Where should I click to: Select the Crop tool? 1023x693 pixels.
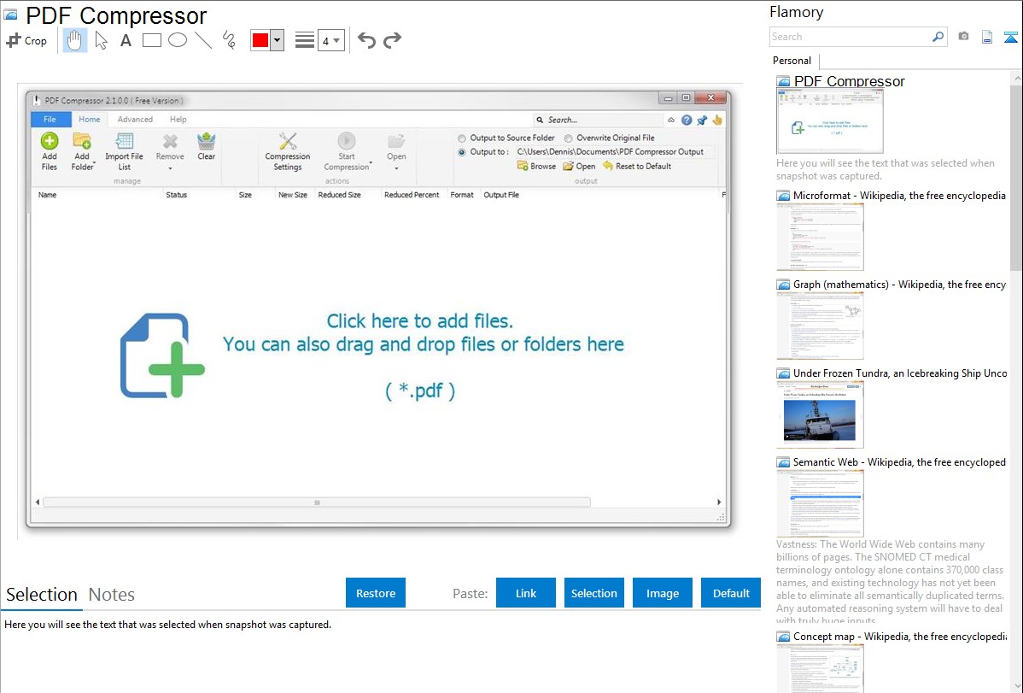tap(26, 40)
